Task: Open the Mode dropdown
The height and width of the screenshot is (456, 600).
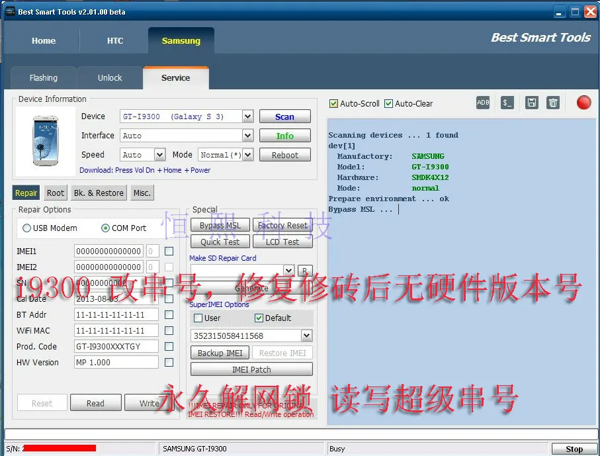Action: [x=248, y=155]
